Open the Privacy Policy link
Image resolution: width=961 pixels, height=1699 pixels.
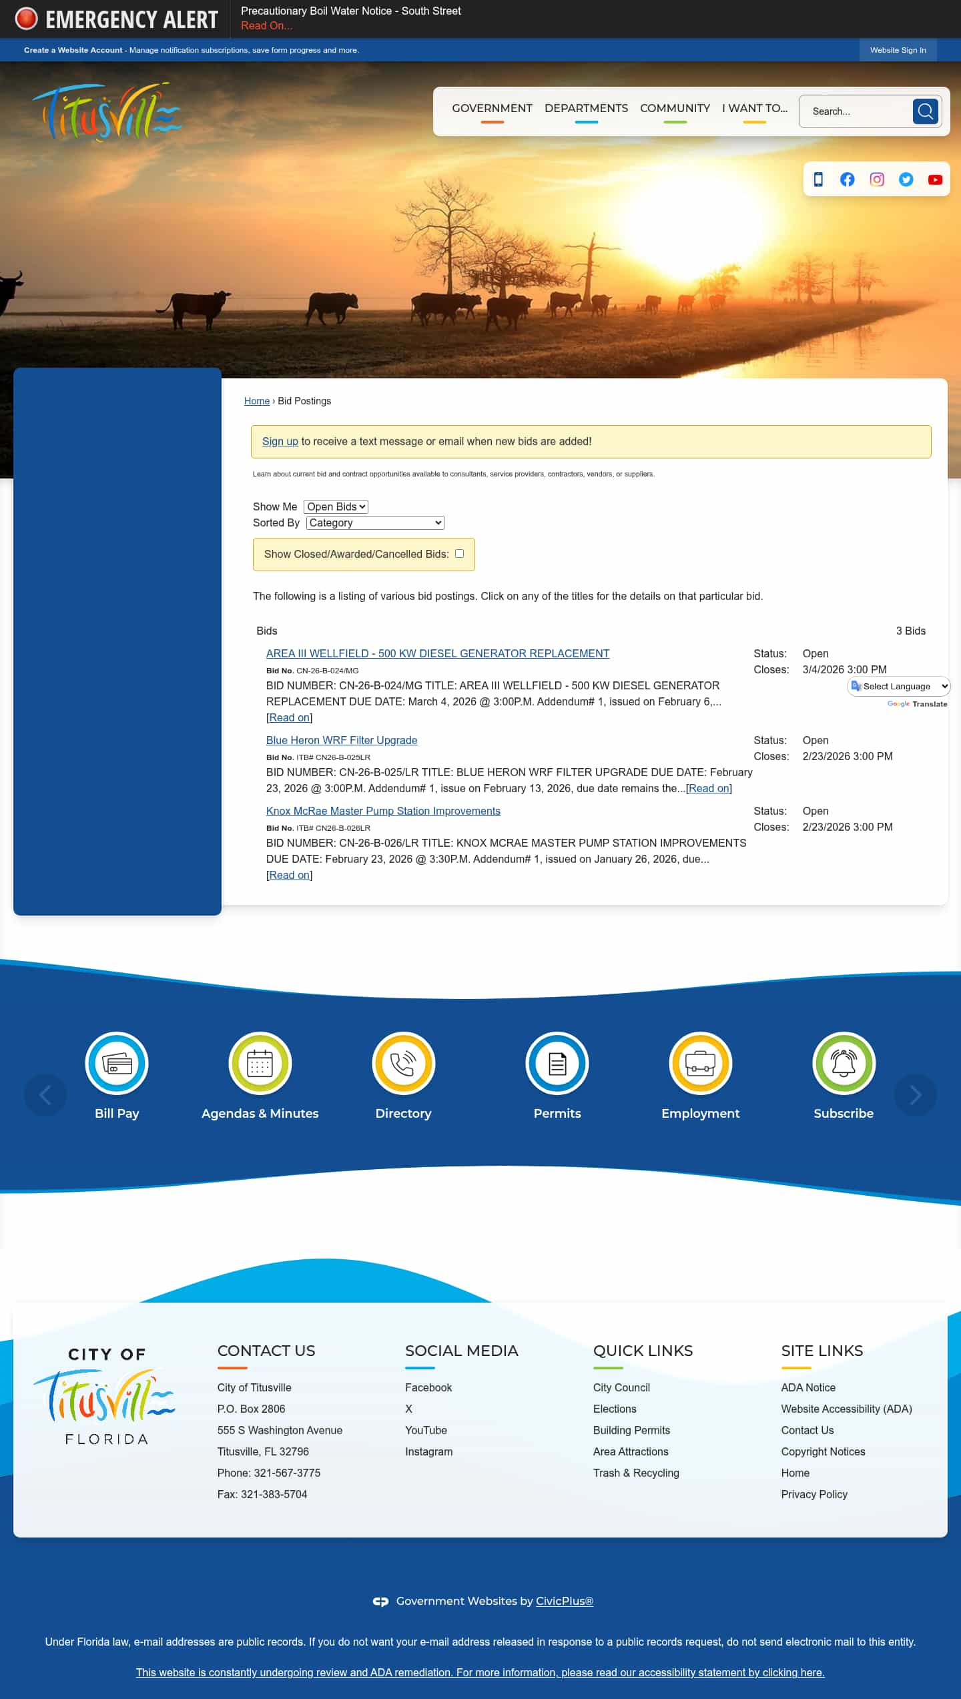coord(814,1494)
